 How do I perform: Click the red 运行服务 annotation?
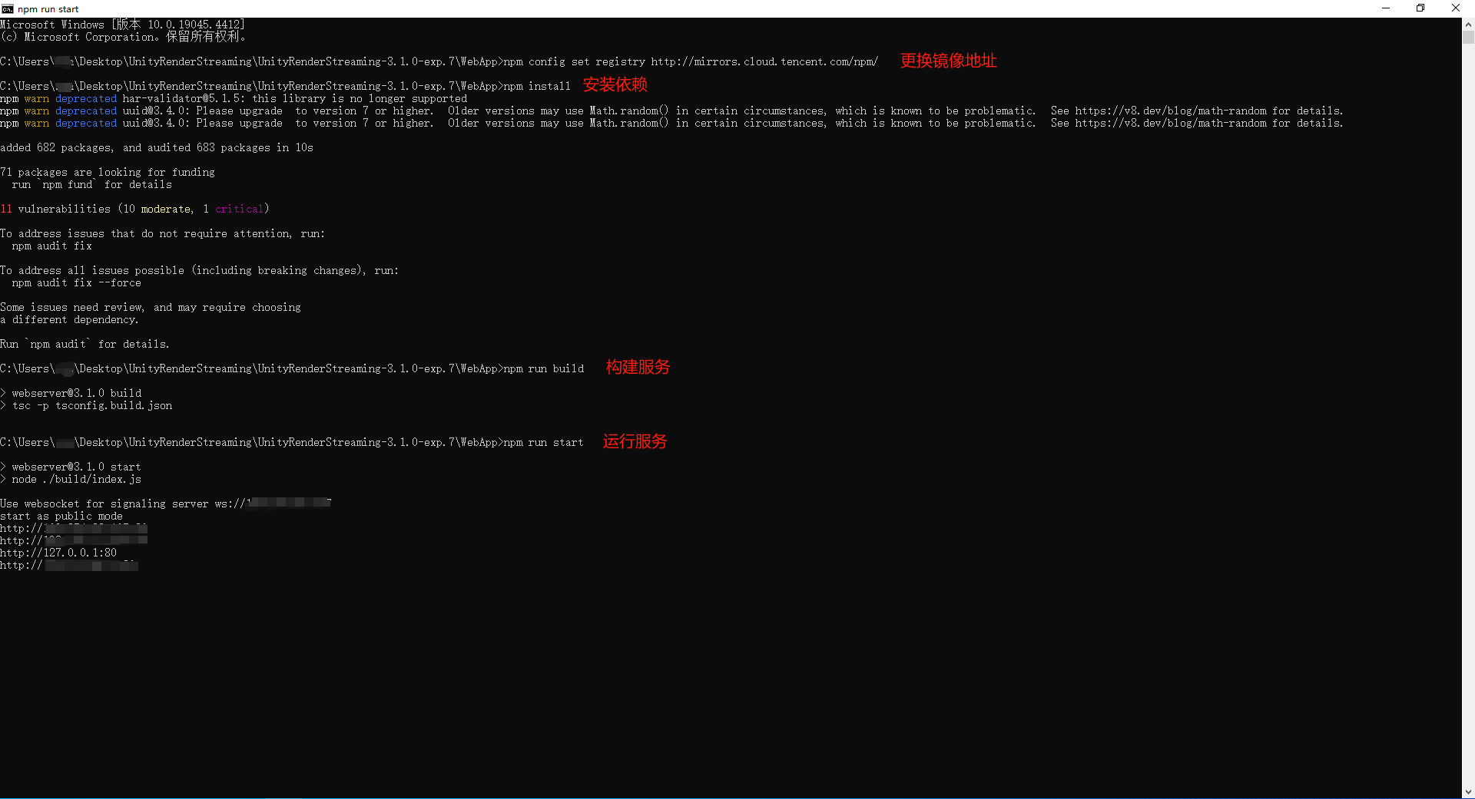click(x=635, y=441)
